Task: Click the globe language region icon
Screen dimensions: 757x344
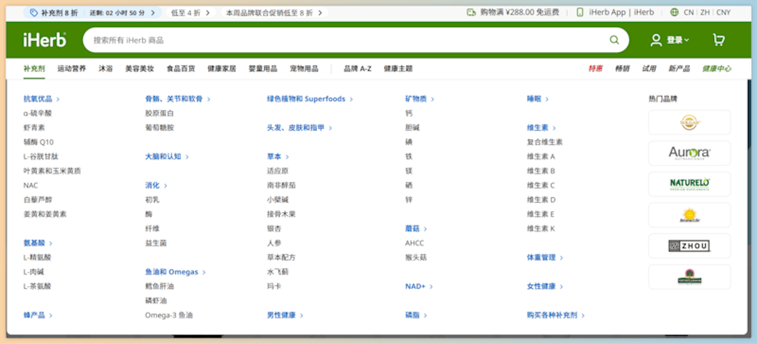Action: coord(674,12)
